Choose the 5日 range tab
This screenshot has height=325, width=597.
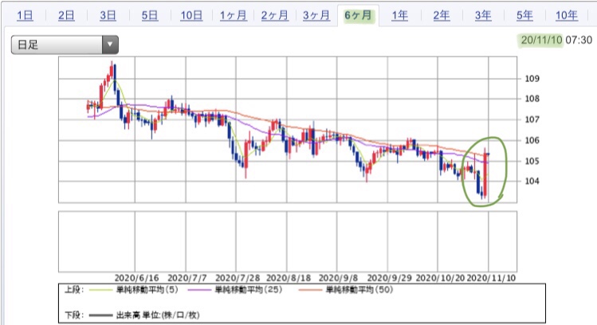click(x=150, y=16)
